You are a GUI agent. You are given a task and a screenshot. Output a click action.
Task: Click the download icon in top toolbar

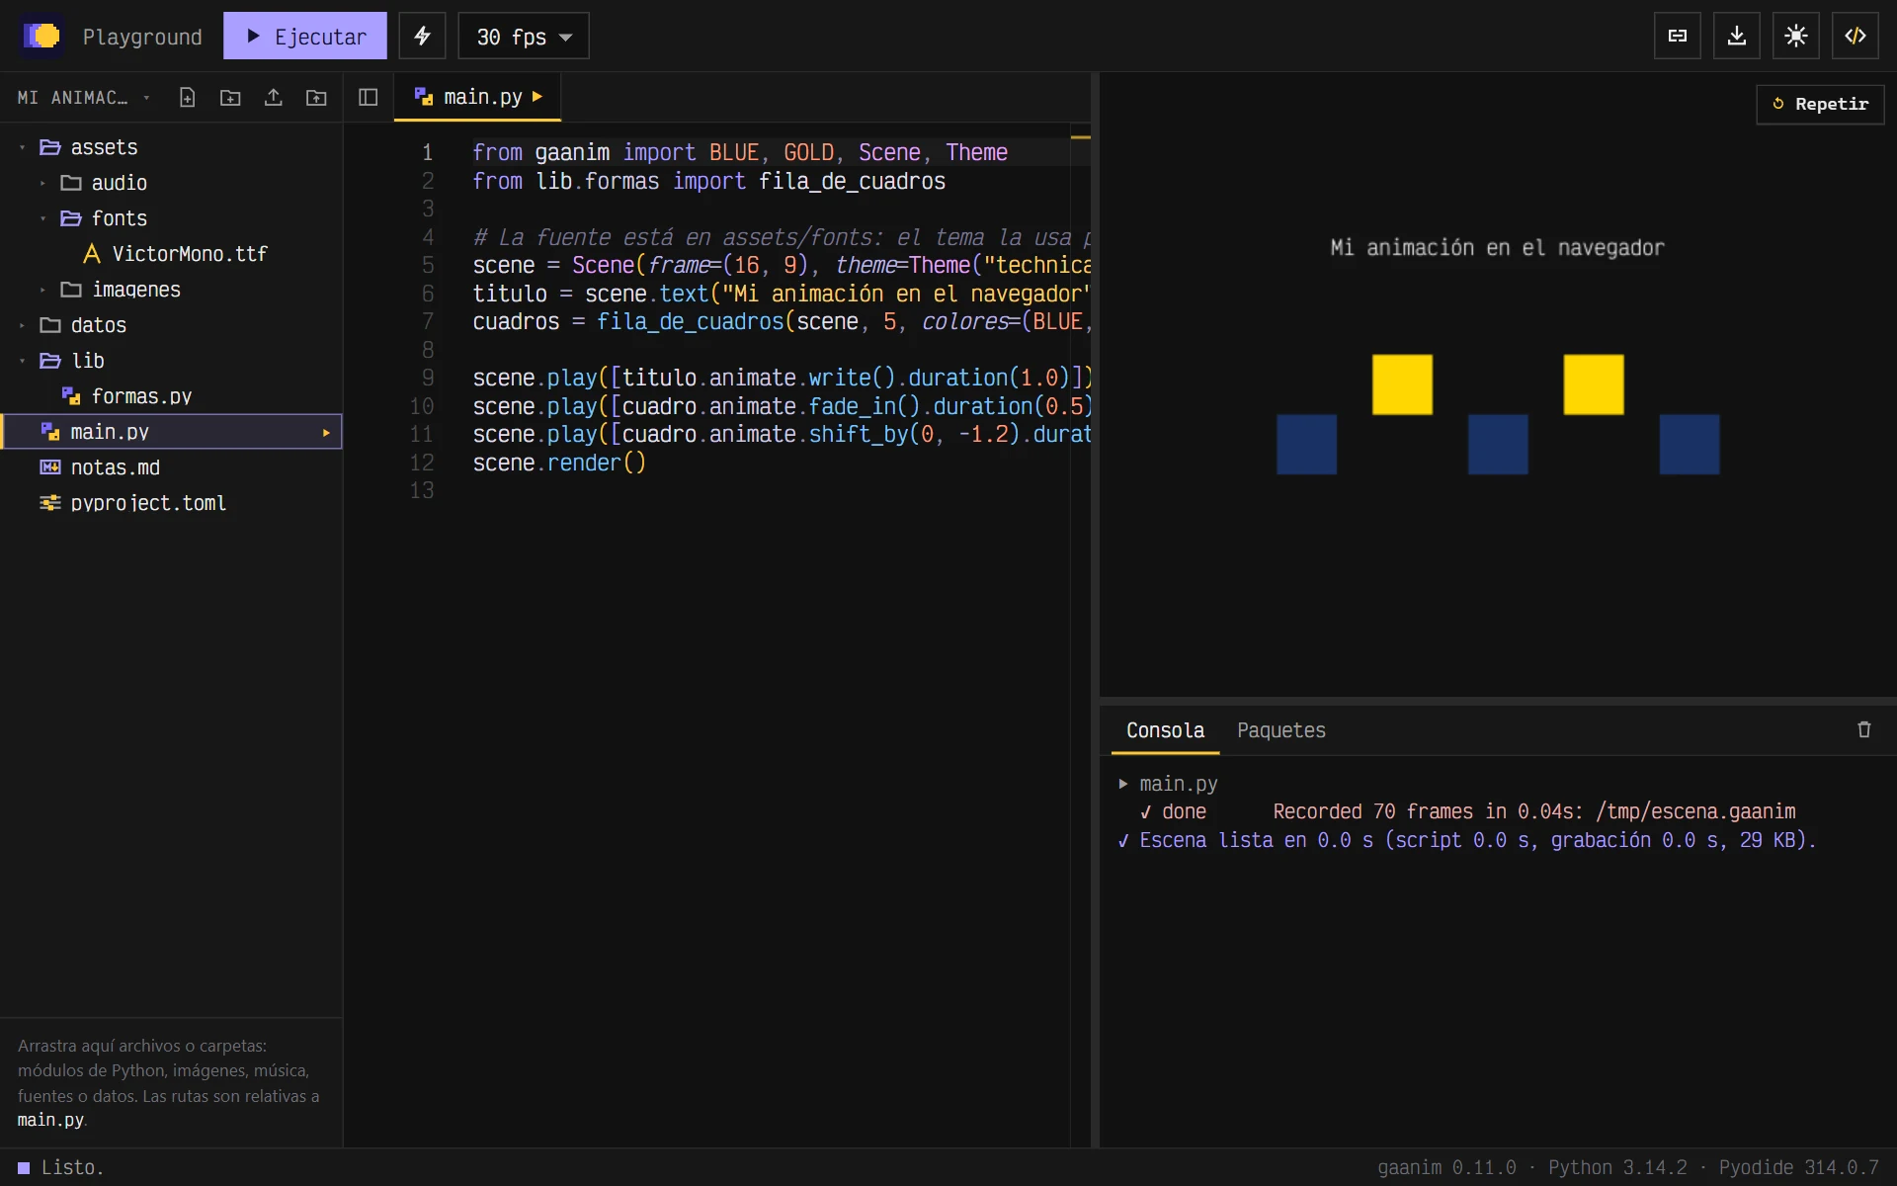1736,37
